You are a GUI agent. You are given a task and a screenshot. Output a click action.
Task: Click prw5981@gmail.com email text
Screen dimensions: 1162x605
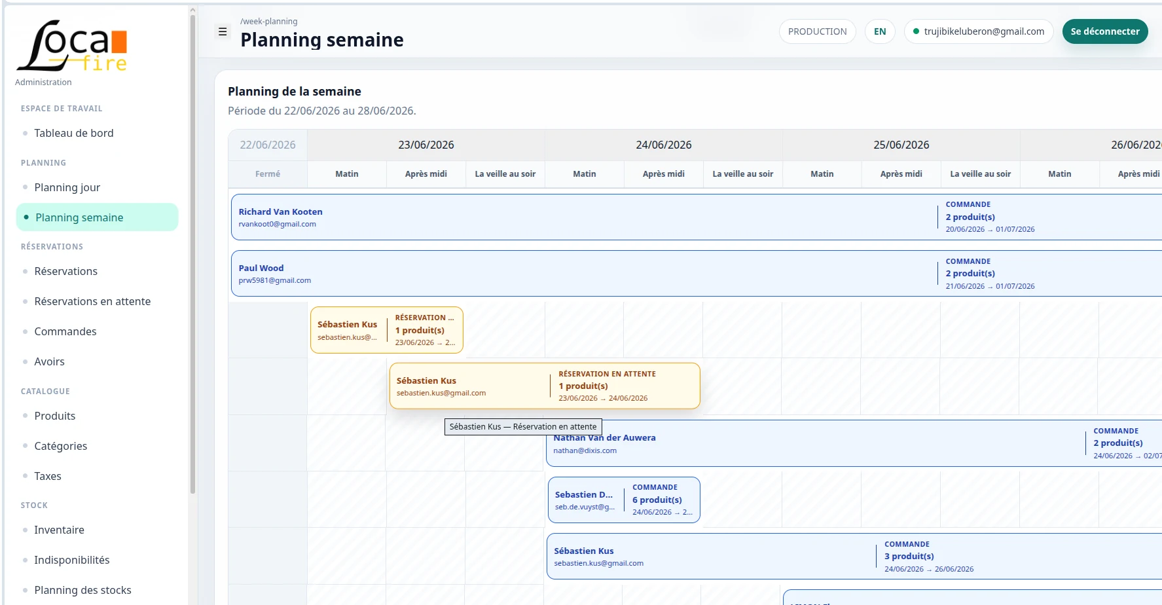(x=275, y=280)
